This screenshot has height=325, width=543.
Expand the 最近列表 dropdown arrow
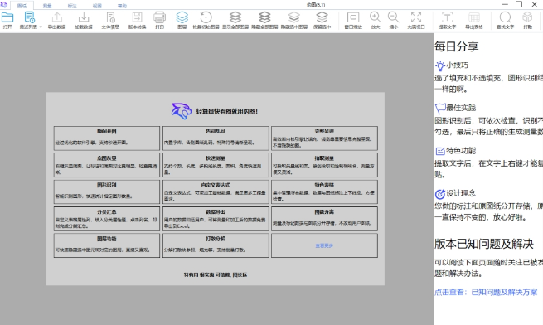tap(41, 27)
